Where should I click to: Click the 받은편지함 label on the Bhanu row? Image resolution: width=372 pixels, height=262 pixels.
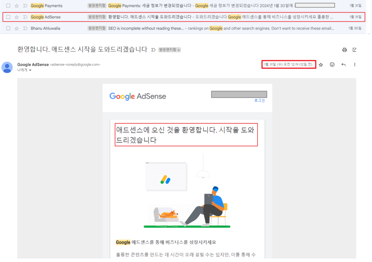[97, 28]
